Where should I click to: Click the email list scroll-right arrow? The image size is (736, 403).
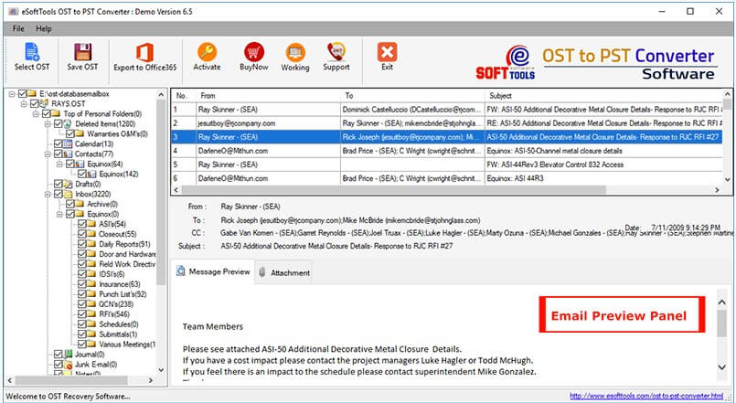coord(717,190)
